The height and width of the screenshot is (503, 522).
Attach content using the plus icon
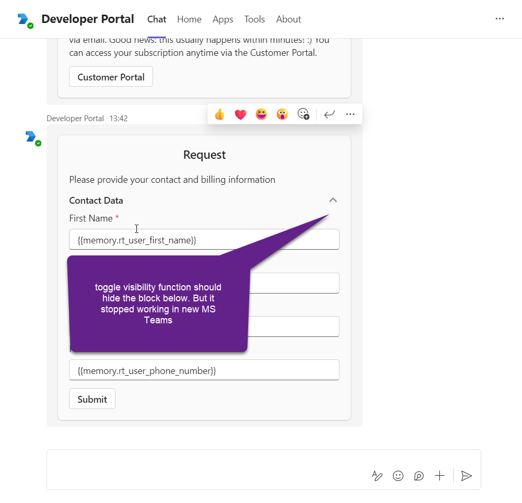[439, 476]
